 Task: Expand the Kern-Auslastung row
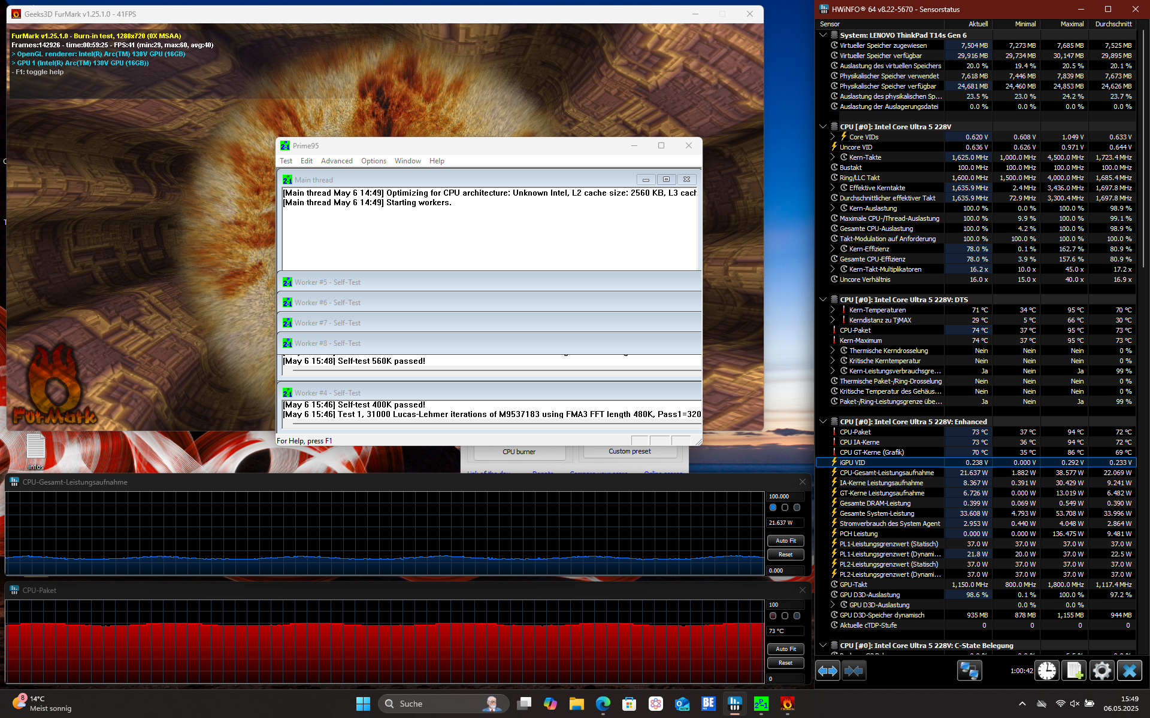[833, 208]
